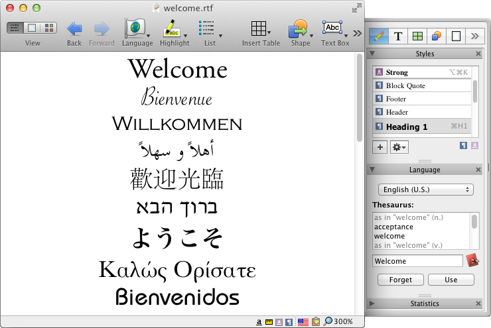
Task: Open the English (U.S.) language dropdown
Action: click(425, 190)
